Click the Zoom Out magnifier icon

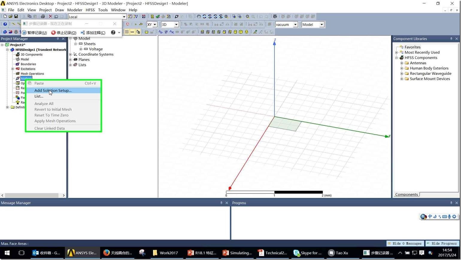coord(239,16)
